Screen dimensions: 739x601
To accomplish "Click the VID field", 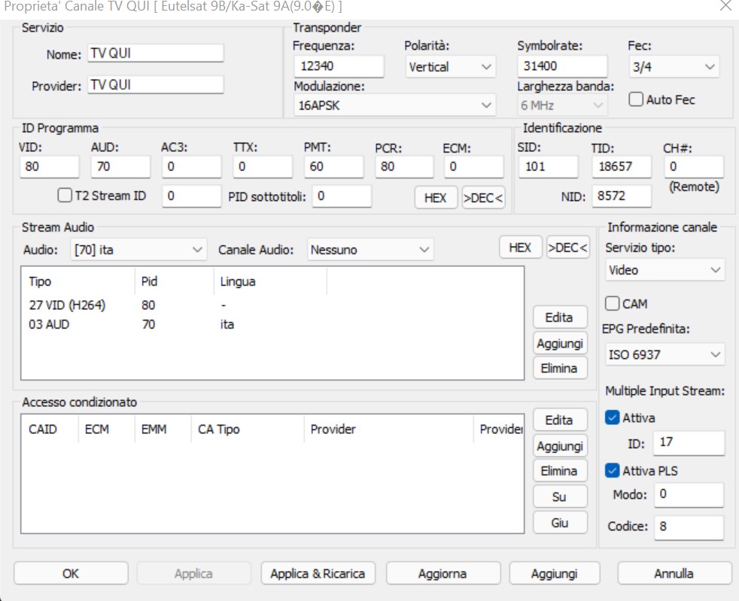I will (50, 167).
